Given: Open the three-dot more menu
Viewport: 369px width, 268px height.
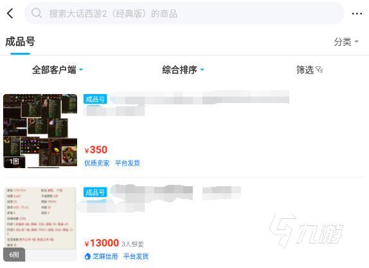Looking at the screenshot, I should (x=357, y=14).
